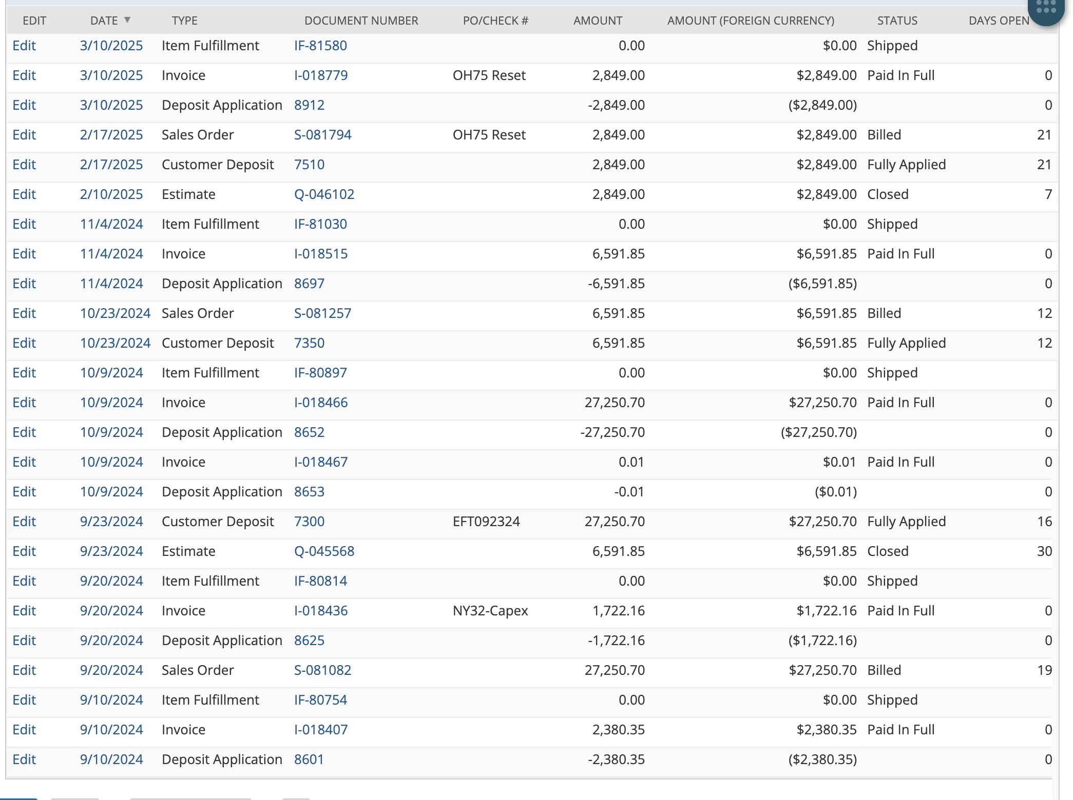
Task: Sort by the AMOUNT column header
Action: coord(598,21)
